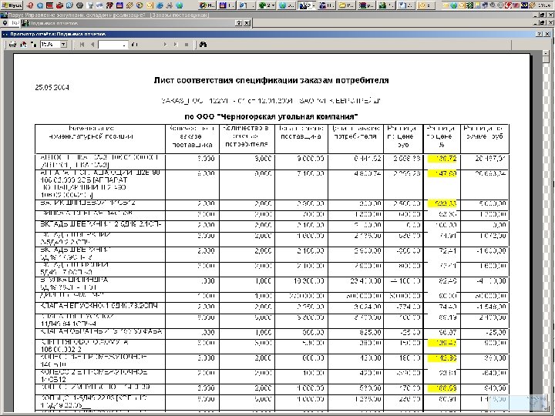Switch to the folder taskbar button
Image resolution: width=555 pixels, height=416 pixels.
coord(347,5)
